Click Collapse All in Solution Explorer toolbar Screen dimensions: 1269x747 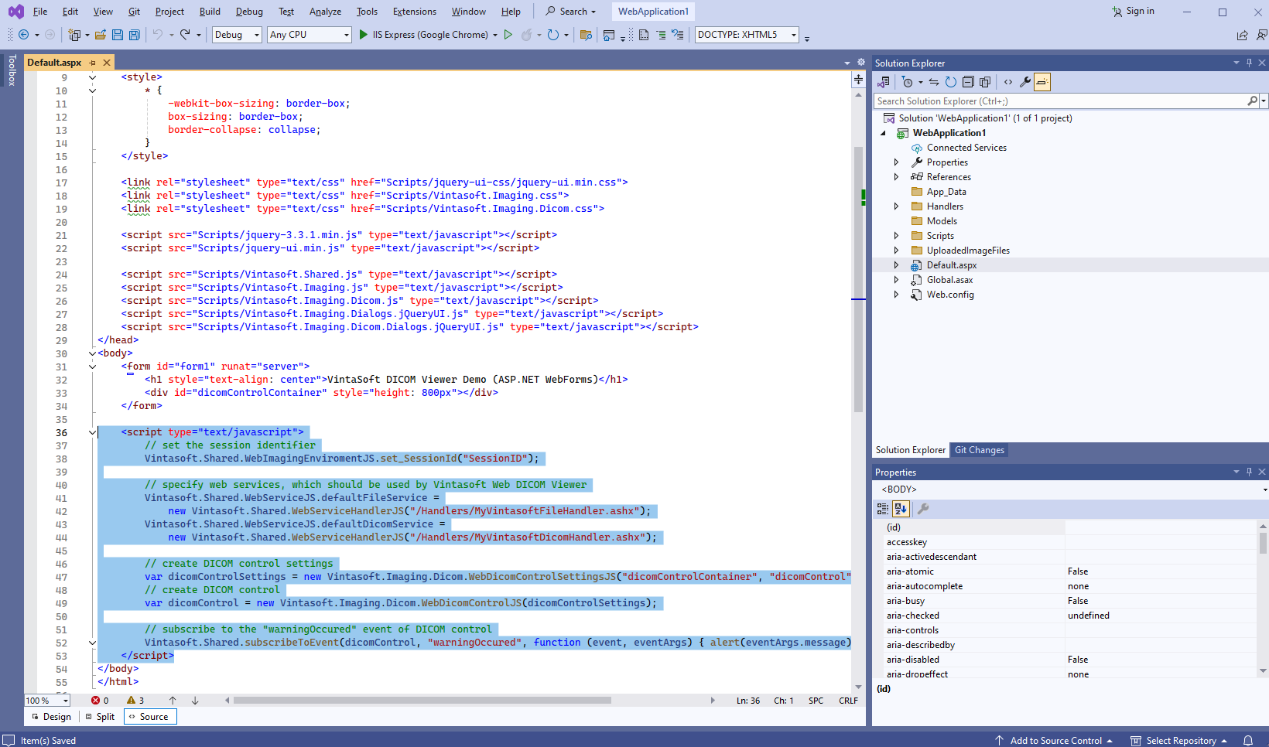(968, 82)
